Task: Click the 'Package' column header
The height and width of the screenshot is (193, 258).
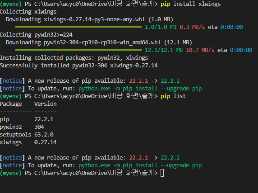Action: pos(11,104)
